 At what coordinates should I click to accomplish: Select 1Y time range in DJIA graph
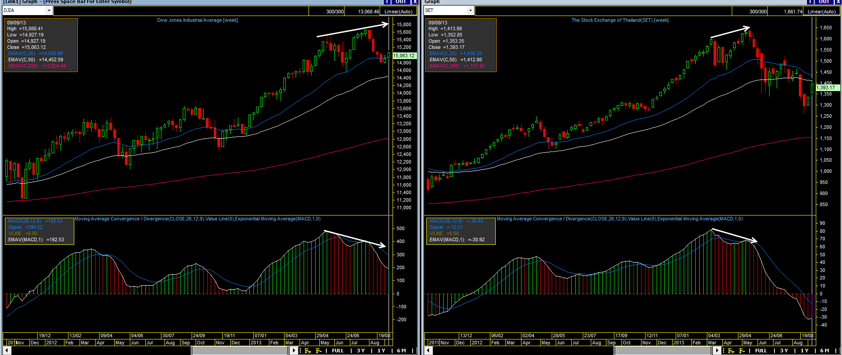(x=381, y=351)
